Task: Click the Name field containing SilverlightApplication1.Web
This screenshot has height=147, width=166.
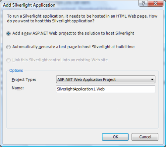Action: (106, 89)
